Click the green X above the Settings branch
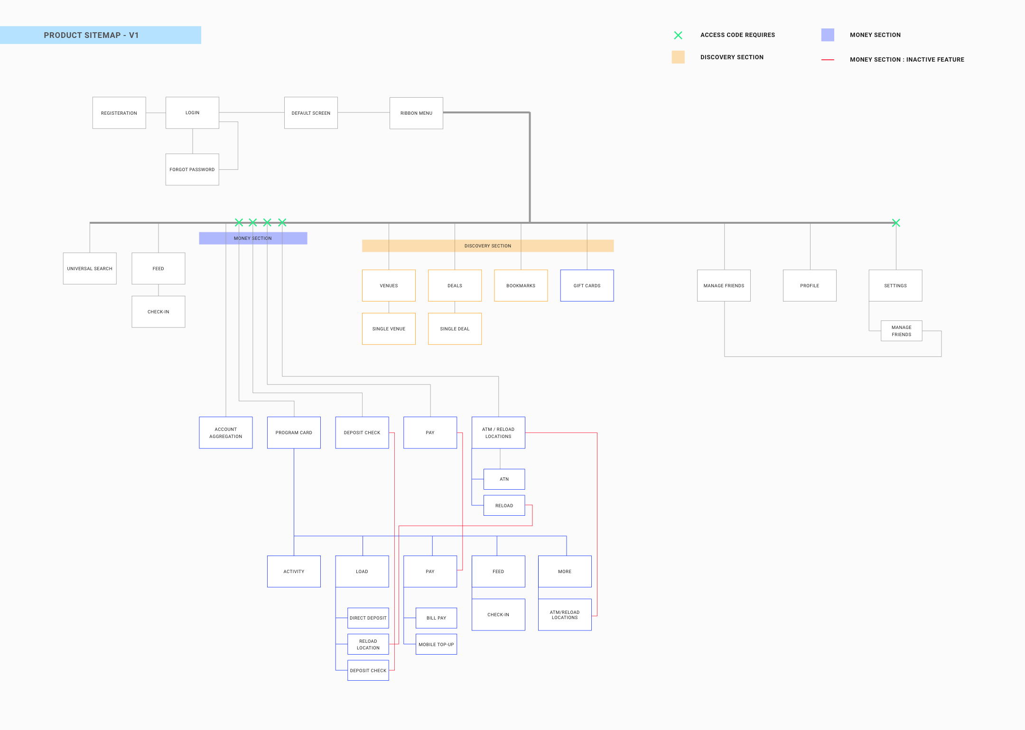 896,223
